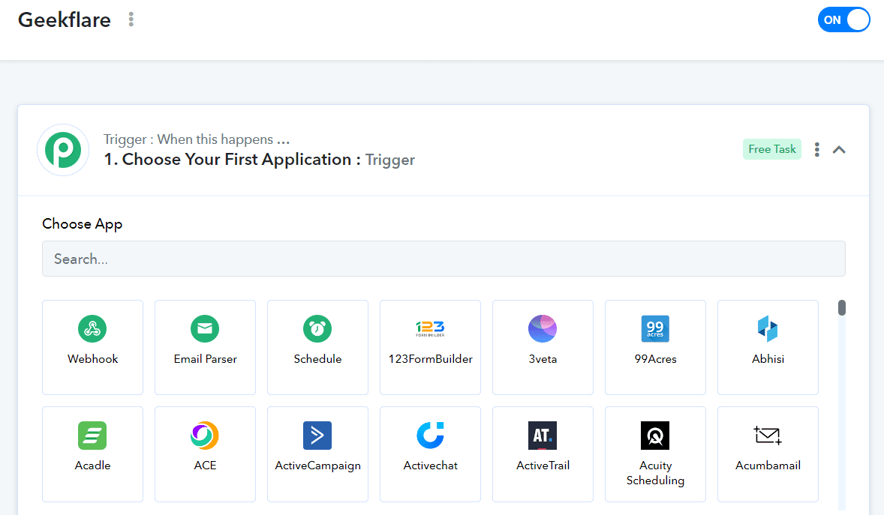
Task: Select the Acuity Scheduling app icon
Action: (655, 435)
